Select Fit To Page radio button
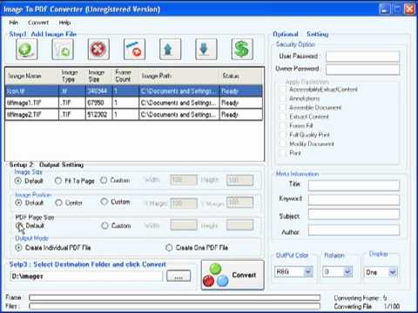This screenshot has width=418, height=313. click(x=58, y=181)
